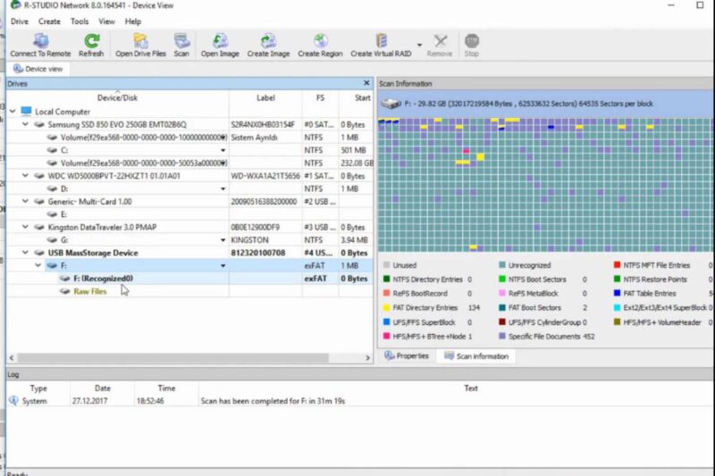Click the Create Region icon
Screen dimensions: 715x476
pyautogui.click(x=321, y=41)
